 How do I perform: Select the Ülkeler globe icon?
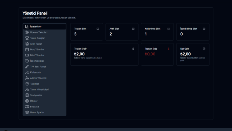[x=27, y=101]
